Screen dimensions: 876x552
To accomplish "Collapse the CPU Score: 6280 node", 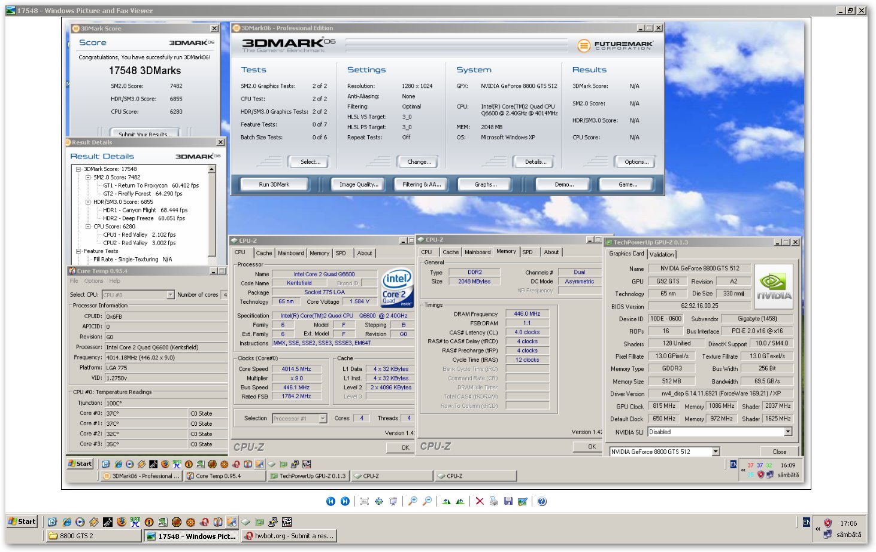I will (x=88, y=227).
